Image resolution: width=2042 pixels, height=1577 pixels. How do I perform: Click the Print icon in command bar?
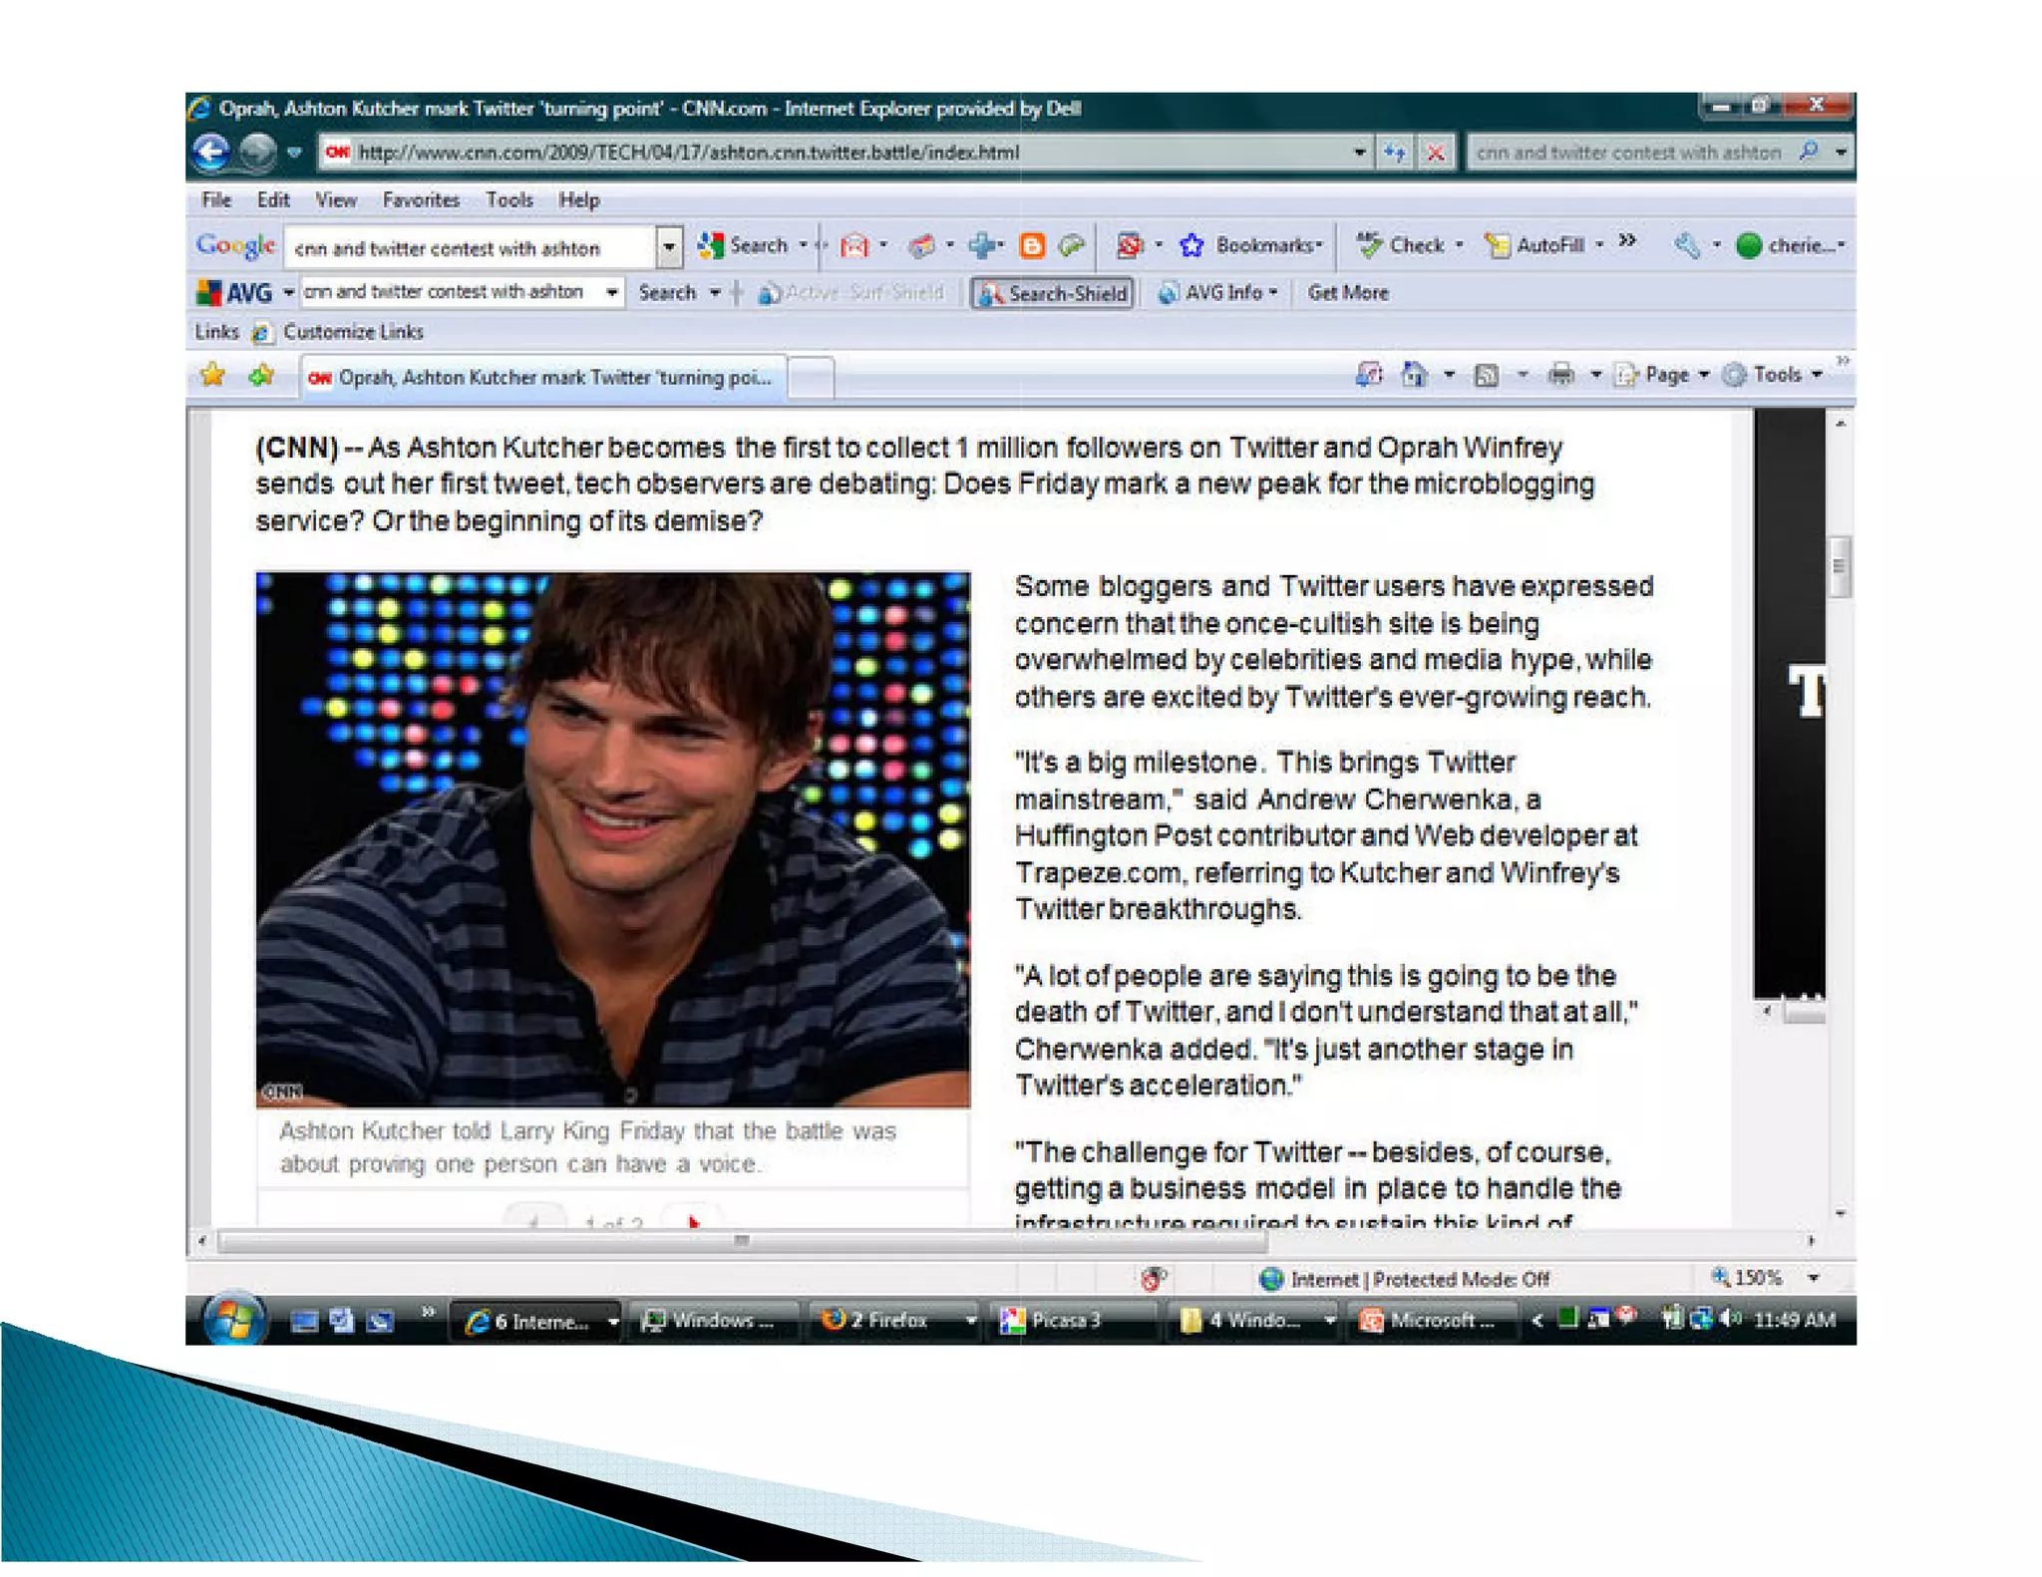(x=1560, y=375)
